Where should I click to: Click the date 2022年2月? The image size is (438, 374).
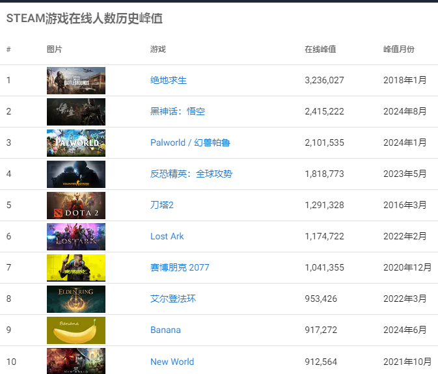(405, 236)
